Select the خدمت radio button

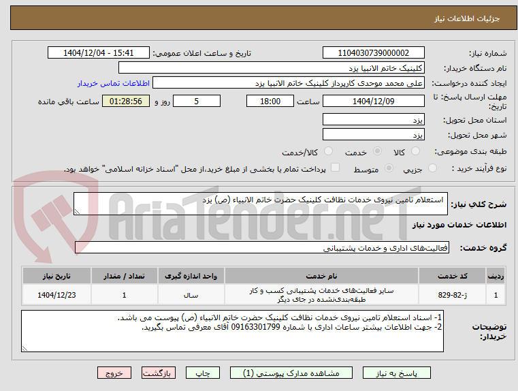[x=377, y=151]
